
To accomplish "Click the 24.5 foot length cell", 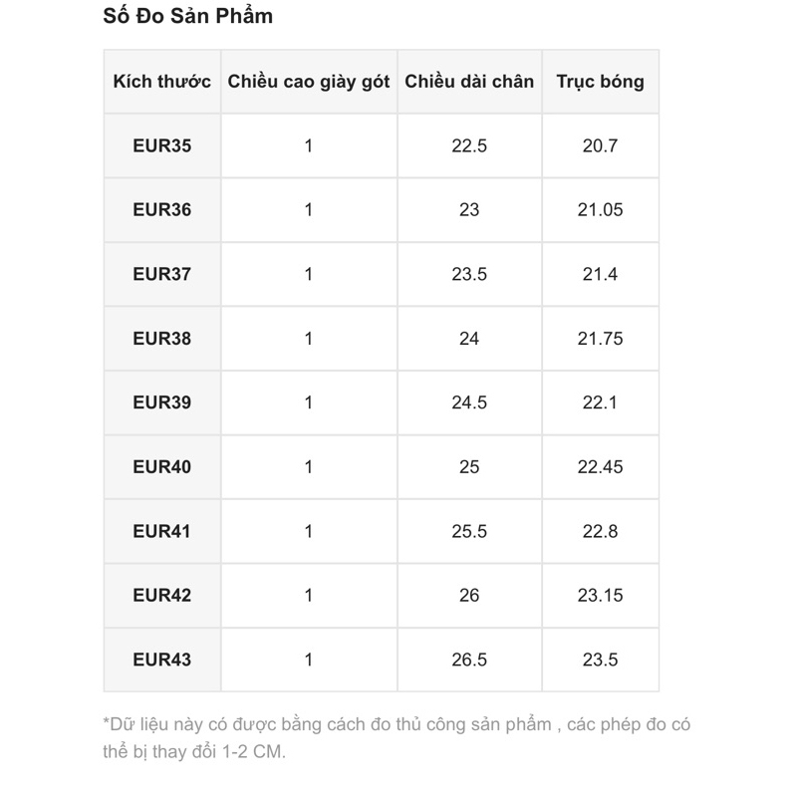I will tap(469, 402).
